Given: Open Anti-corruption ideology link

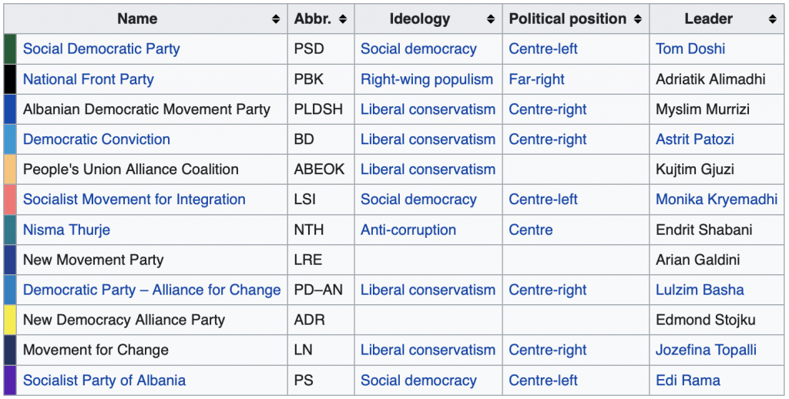Looking at the screenshot, I should click(x=408, y=230).
